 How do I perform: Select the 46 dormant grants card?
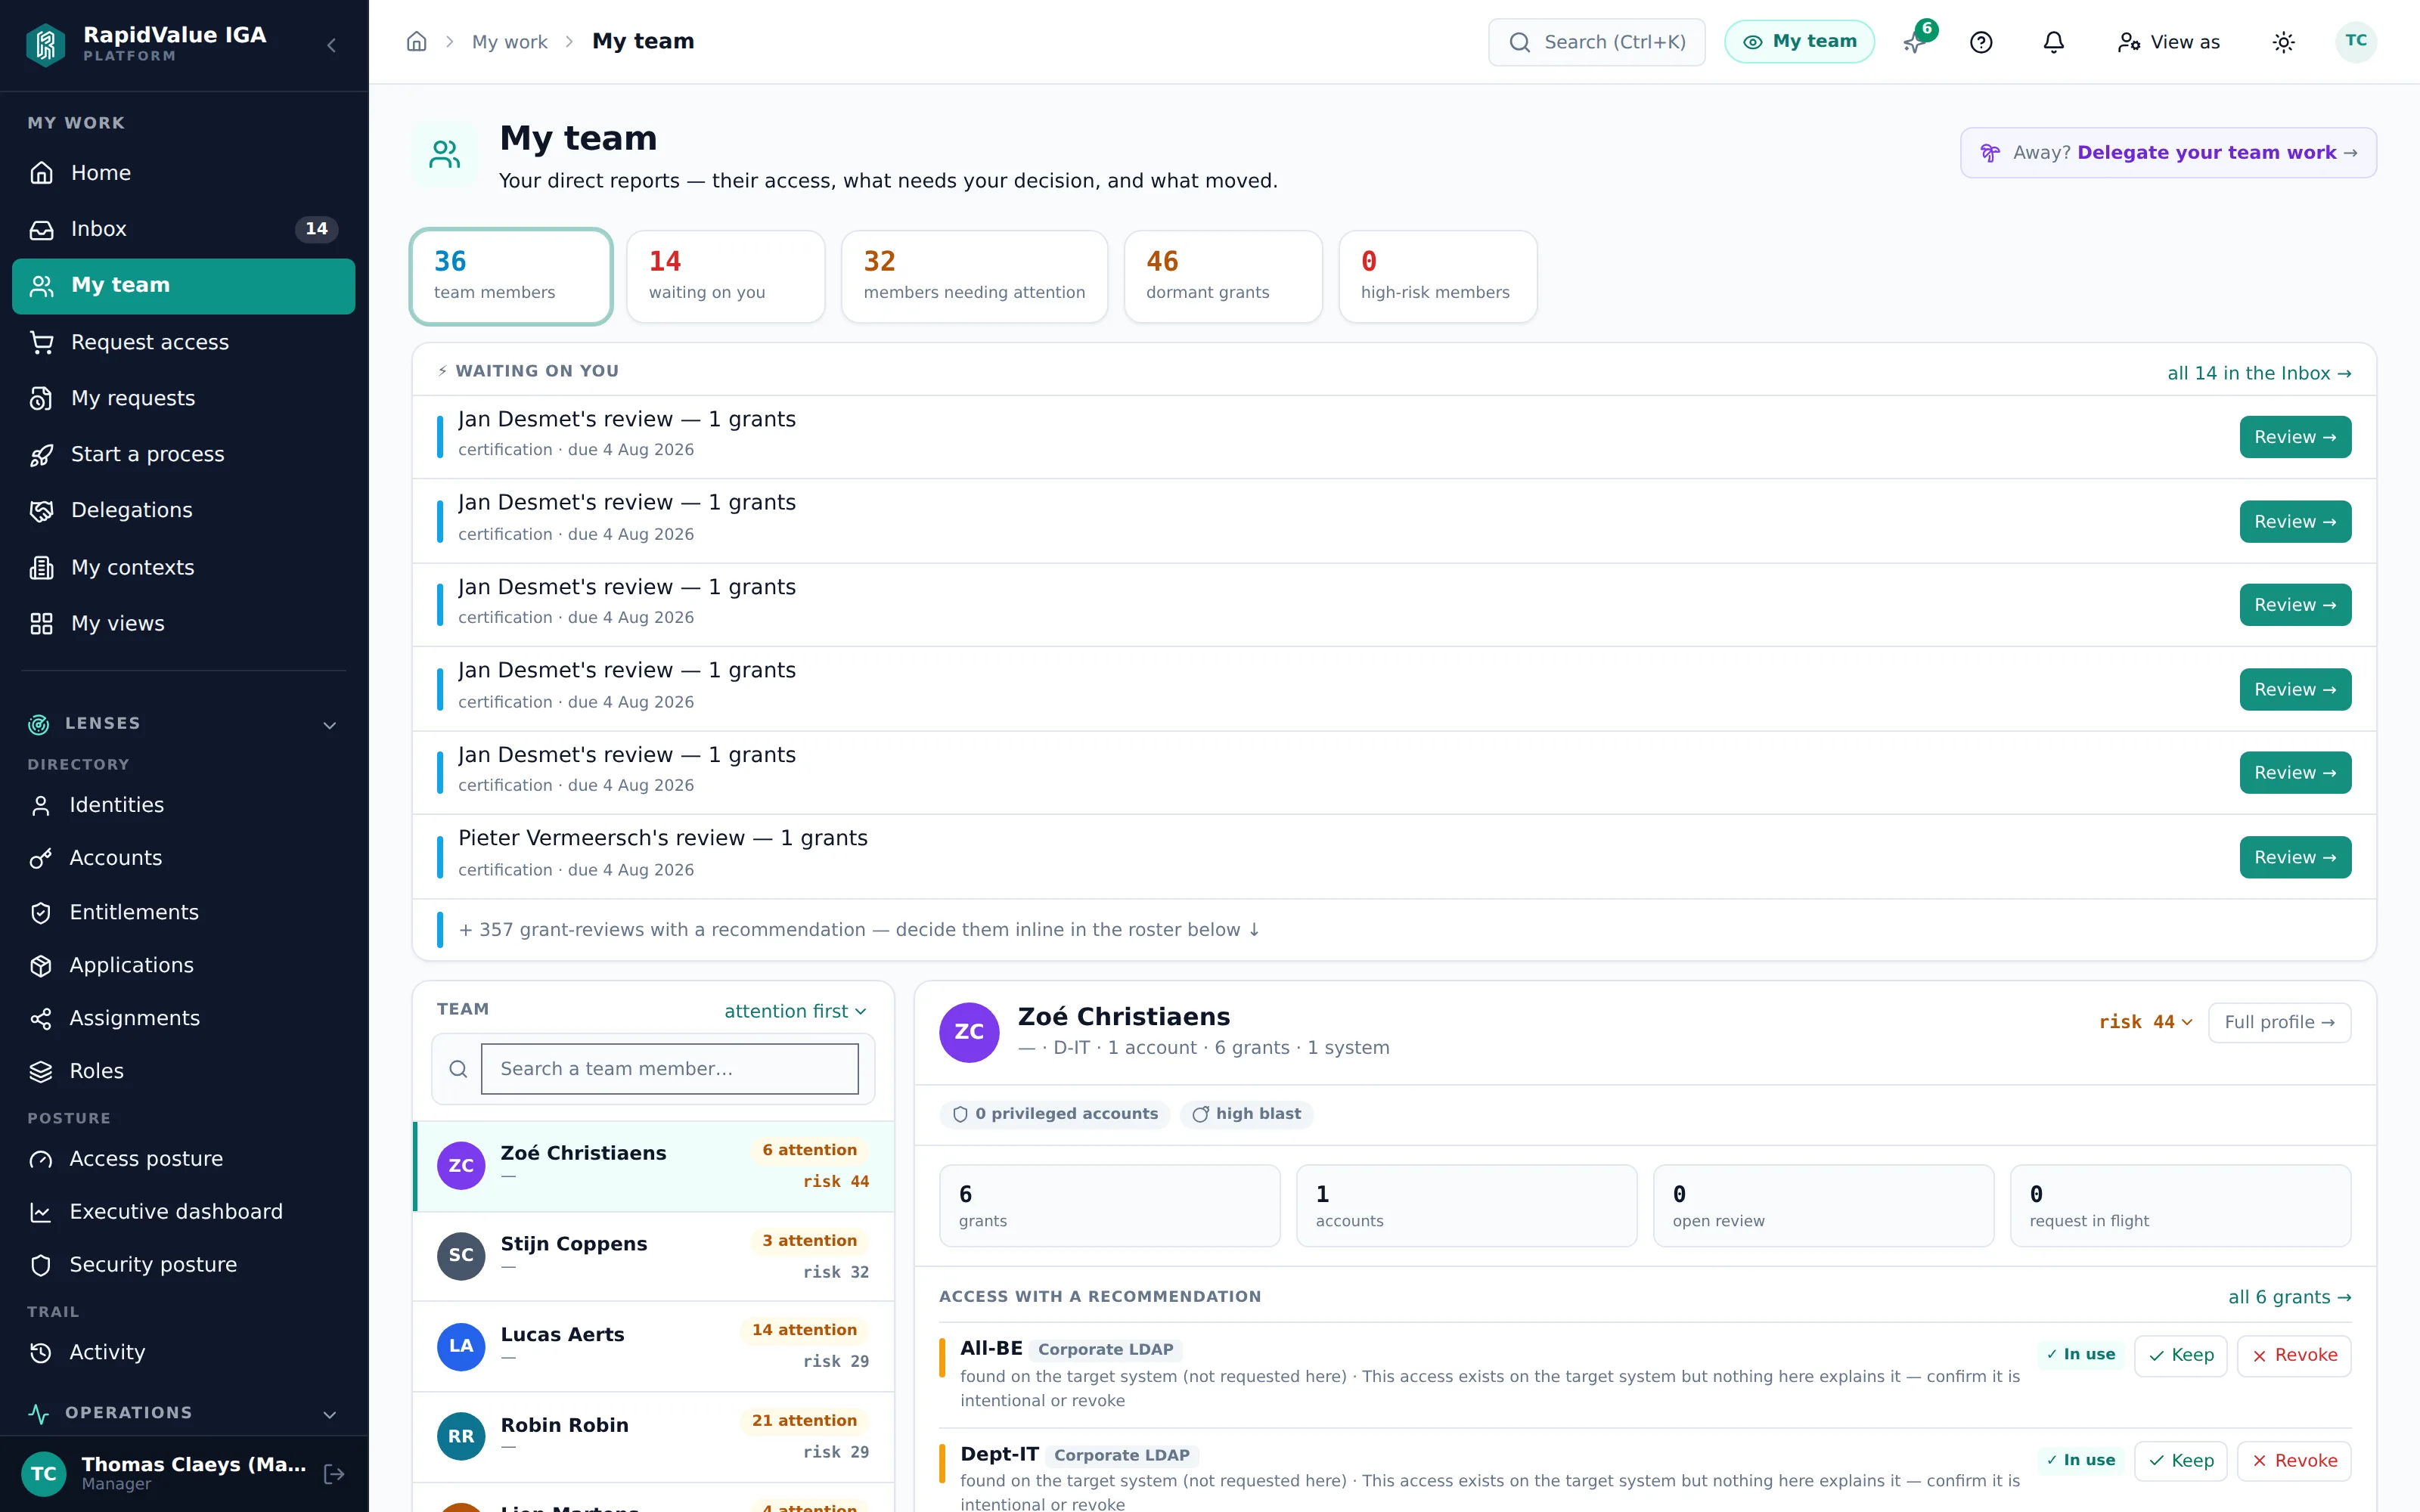(1223, 277)
